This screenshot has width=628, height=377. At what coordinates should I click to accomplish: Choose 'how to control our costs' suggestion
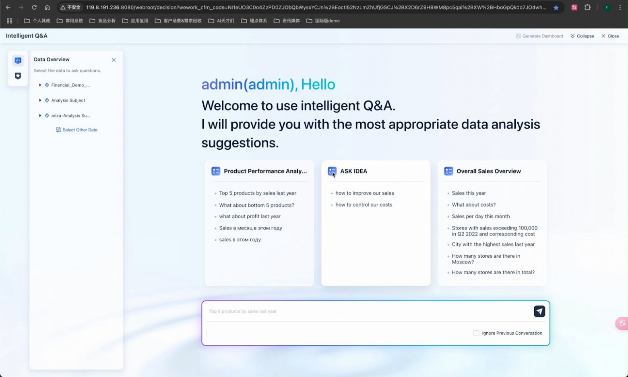pyautogui.click(x=364, y=205)
